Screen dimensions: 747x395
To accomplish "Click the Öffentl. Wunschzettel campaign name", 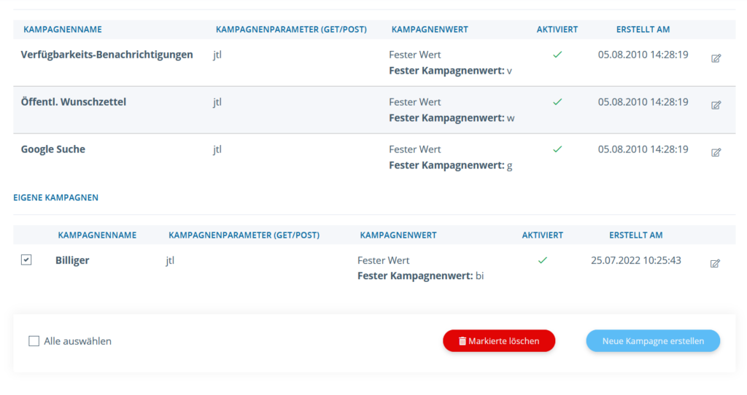I will click(x=73, y=102).
